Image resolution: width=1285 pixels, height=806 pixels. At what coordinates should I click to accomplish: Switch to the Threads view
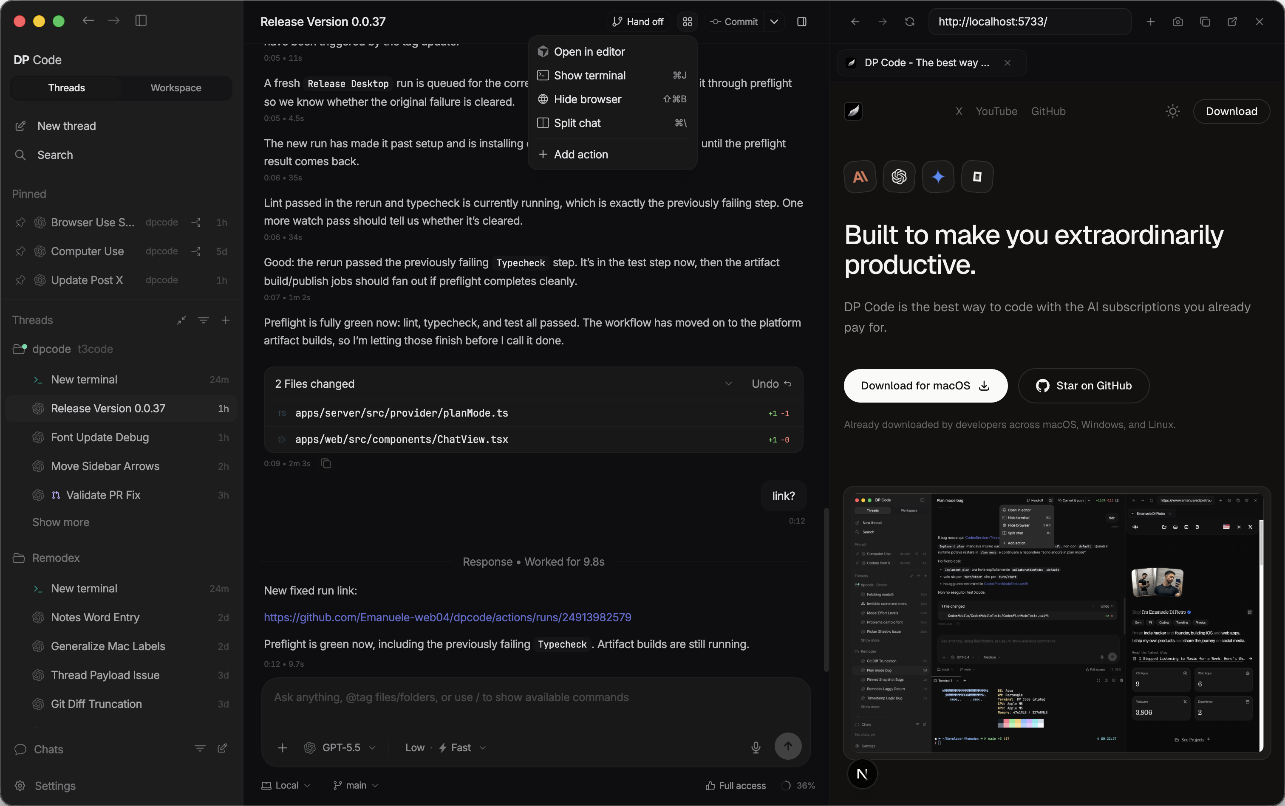66,88
